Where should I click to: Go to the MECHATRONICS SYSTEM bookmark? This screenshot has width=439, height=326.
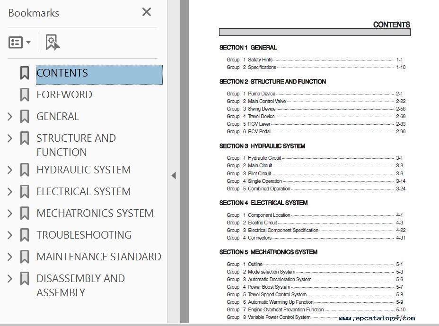[95, 214]
